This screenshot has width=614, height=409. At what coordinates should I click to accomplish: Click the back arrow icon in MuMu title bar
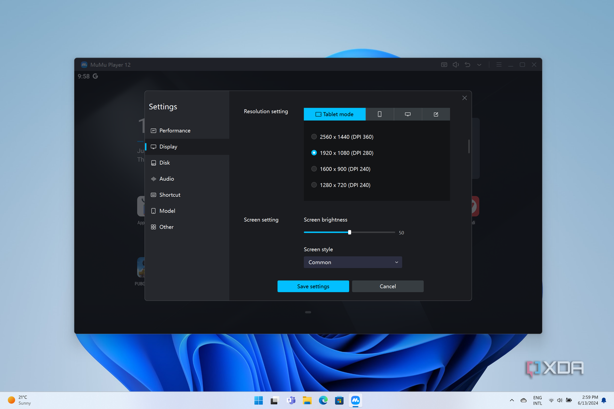[468, 64]
